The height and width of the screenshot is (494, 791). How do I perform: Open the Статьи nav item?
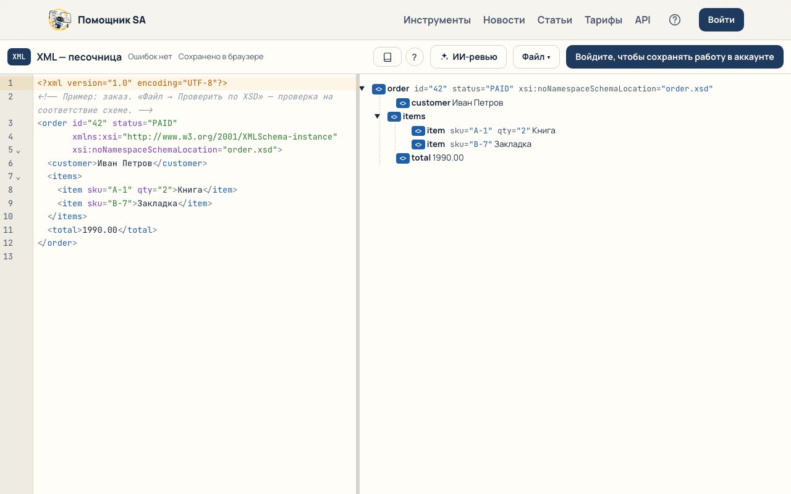tap(555, 20)
